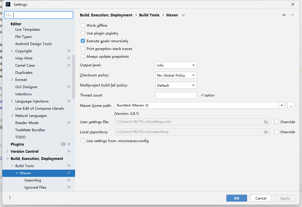This screenshot has width=302, height=207.
Task: Open the Checksum policy dropdown
Action: [176, 75]
